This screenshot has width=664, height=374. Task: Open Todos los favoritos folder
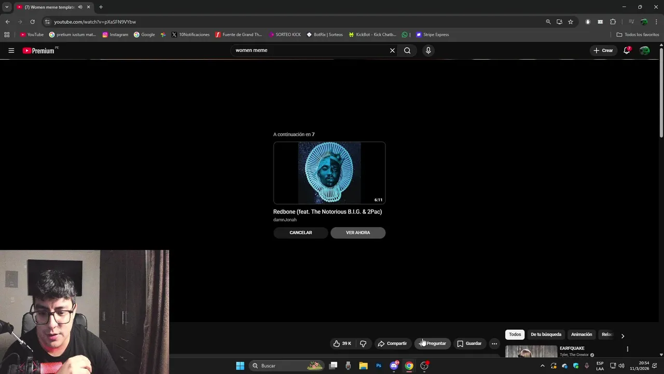[x=638, y=35]
